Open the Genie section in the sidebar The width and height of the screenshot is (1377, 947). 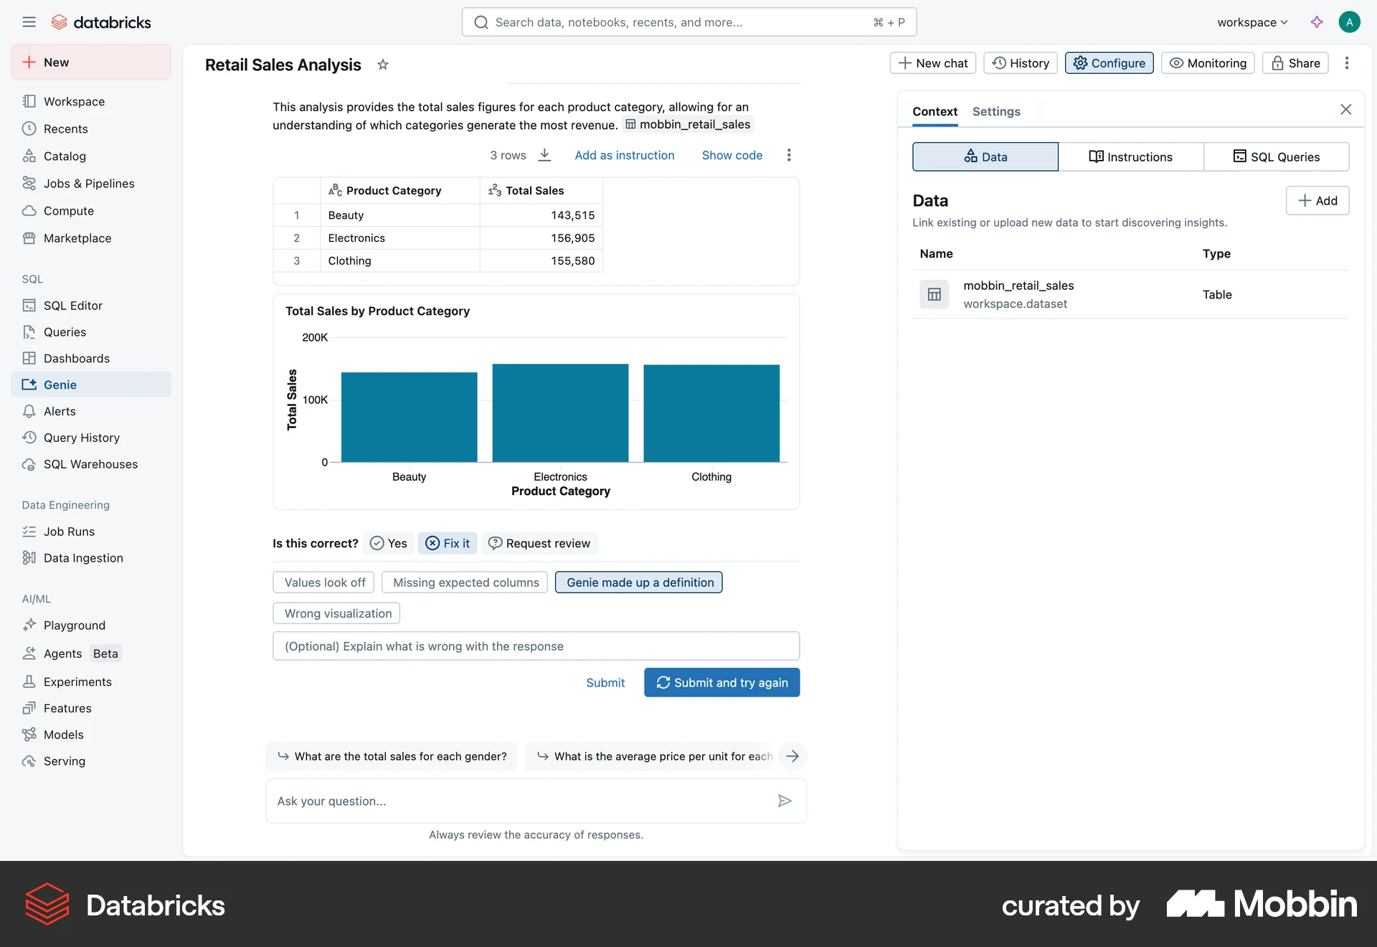[60, 384]
